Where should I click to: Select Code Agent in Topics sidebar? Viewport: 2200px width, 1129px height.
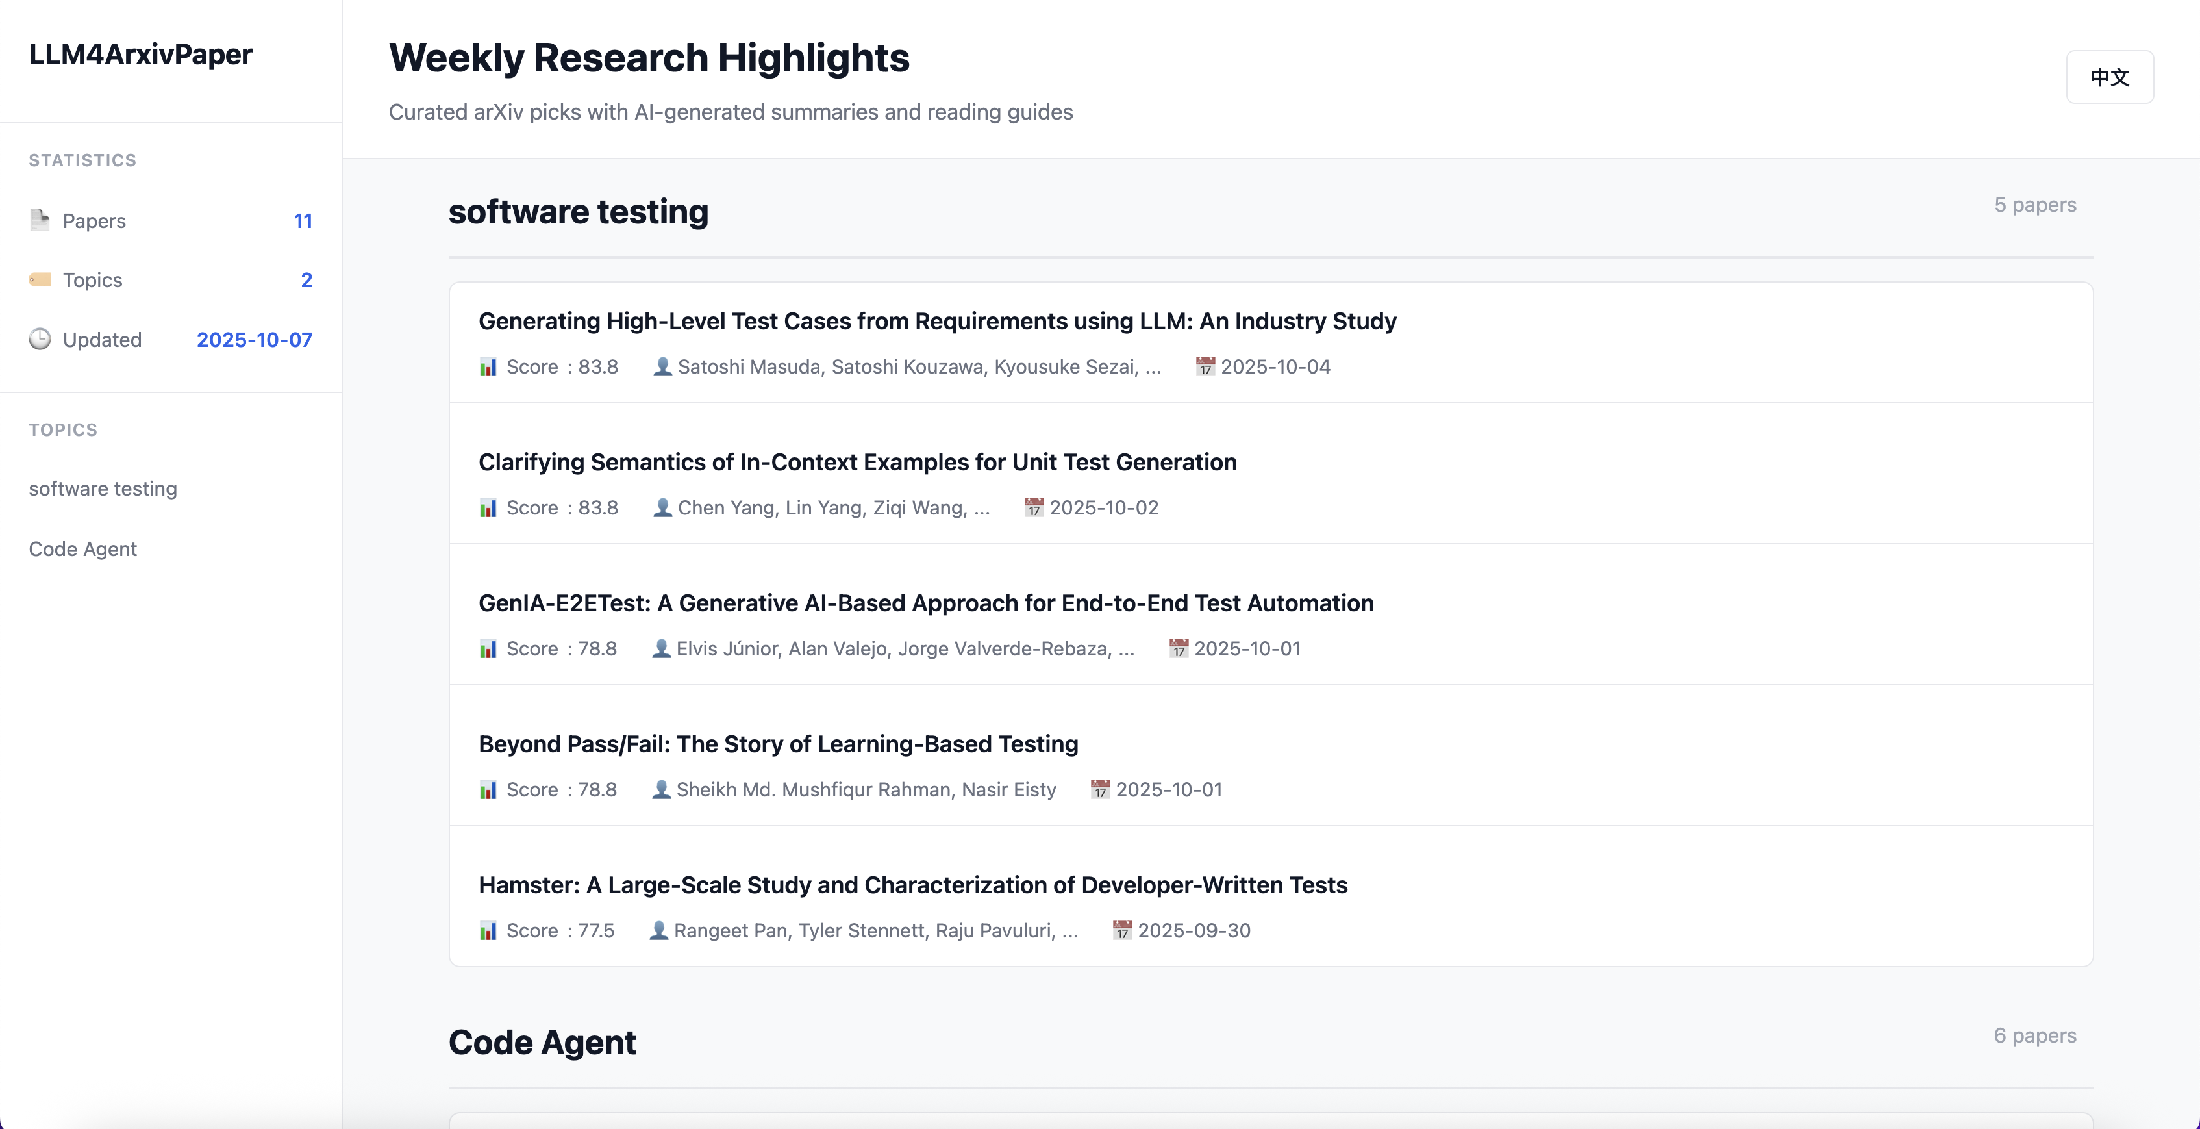coord(83,549)
